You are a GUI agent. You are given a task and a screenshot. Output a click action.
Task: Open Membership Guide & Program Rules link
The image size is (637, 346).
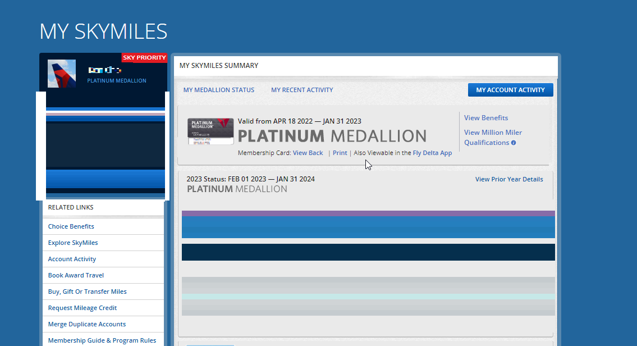pyautogui.click(x=103, y=340)
